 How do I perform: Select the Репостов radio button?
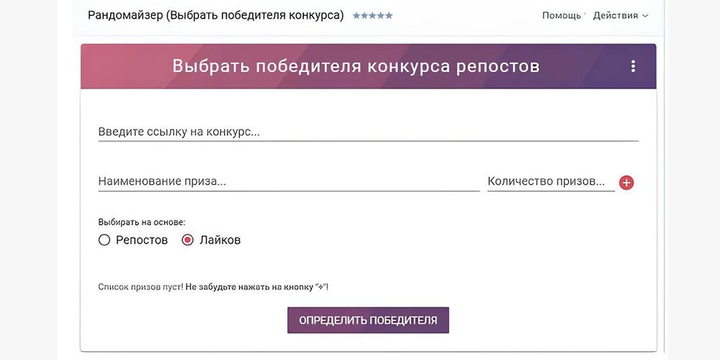click(104, 240)
